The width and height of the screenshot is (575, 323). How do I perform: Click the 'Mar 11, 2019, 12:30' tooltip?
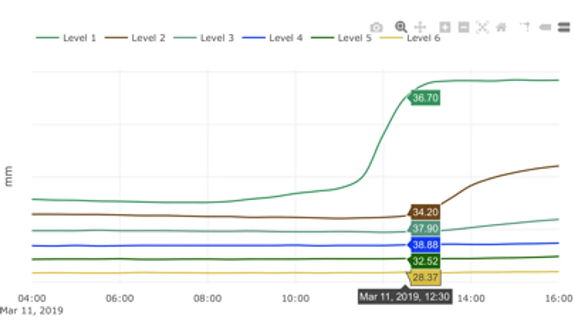(405, 297)
